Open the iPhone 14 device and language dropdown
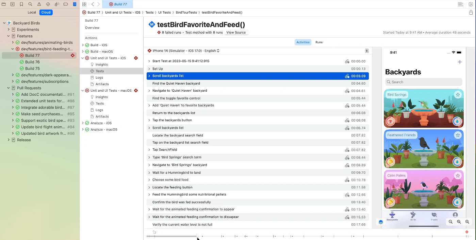 (186, 51)
